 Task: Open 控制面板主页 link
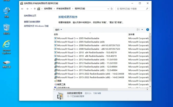click(x=30, y=16)
